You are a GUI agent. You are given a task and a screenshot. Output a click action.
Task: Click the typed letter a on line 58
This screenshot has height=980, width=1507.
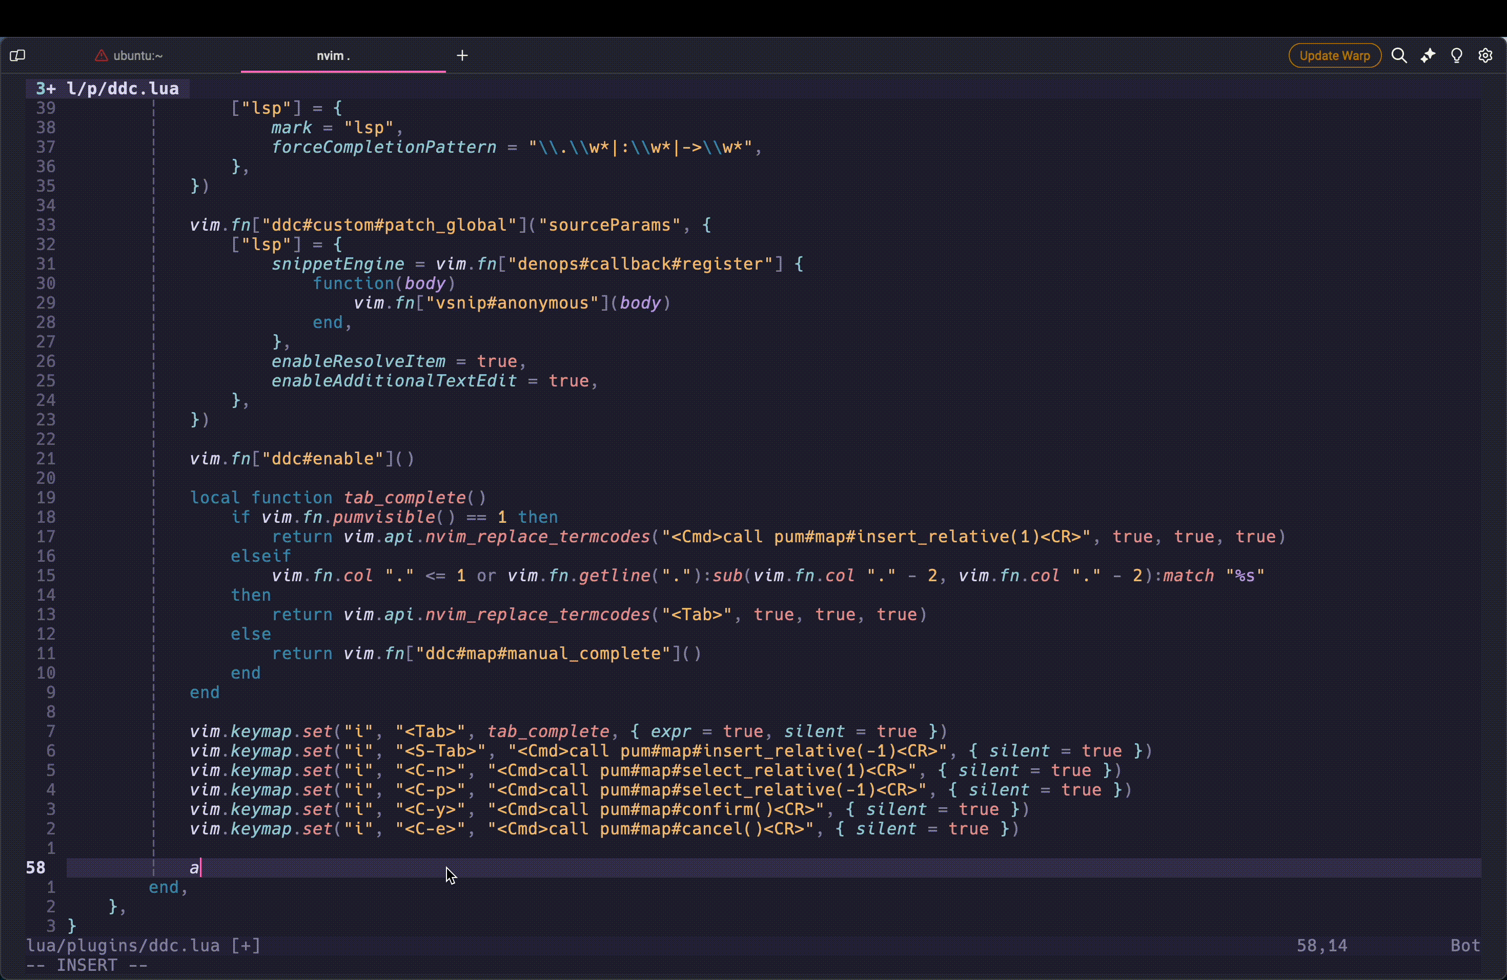[x=194, y=868]
